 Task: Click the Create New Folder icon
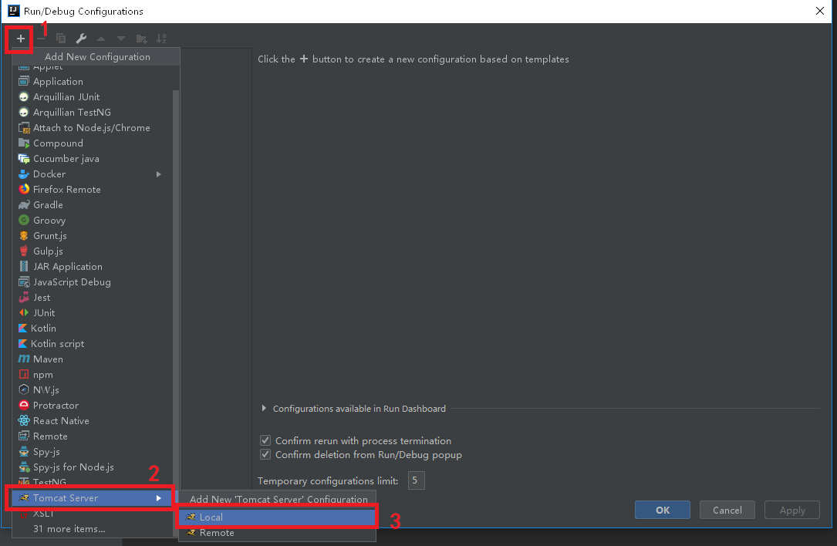[x=141, y=39]
